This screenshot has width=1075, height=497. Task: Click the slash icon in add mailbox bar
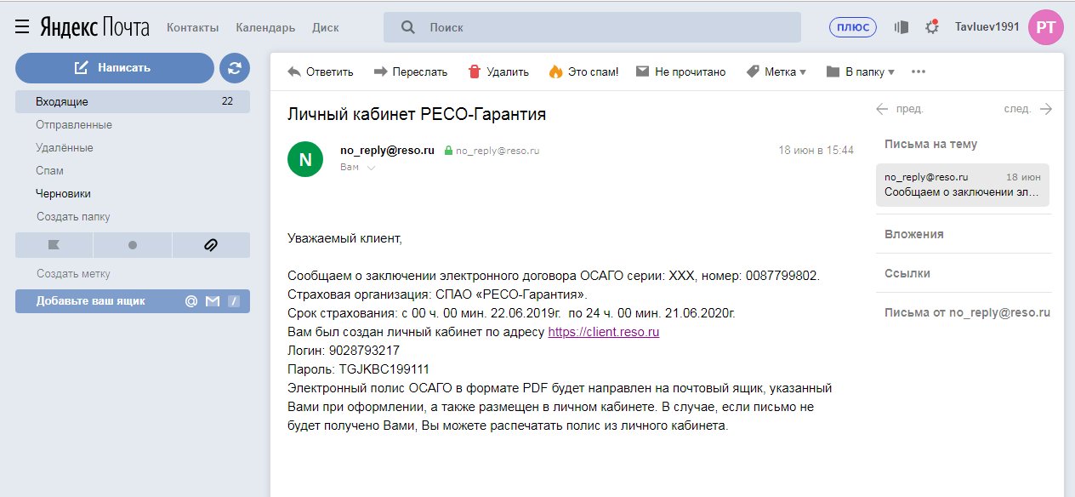234,301
